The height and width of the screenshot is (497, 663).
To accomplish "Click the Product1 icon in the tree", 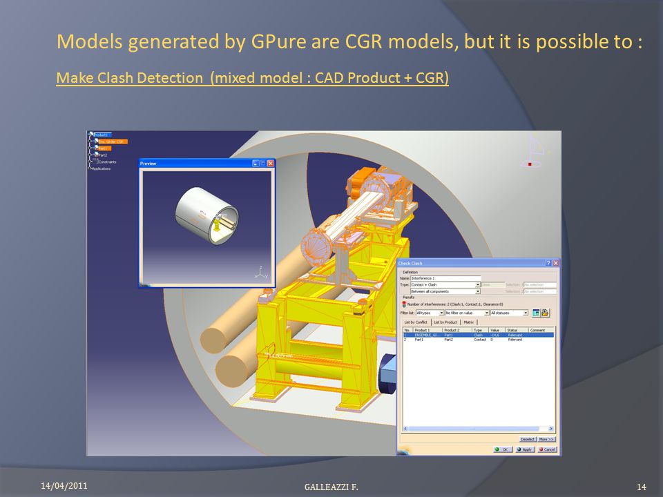I will click(91, 134).
